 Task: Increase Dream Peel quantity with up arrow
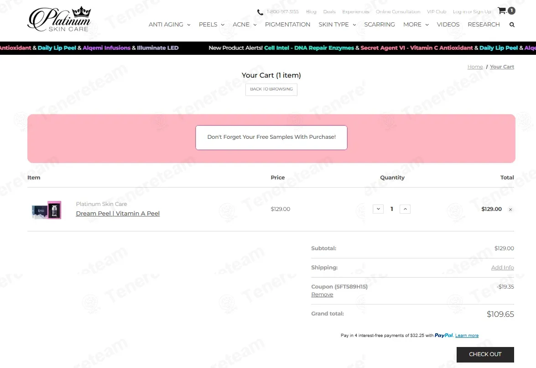(x=405, y=209)
